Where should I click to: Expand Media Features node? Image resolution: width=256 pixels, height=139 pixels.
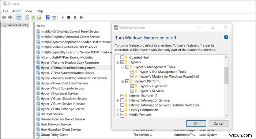point(118,114)
